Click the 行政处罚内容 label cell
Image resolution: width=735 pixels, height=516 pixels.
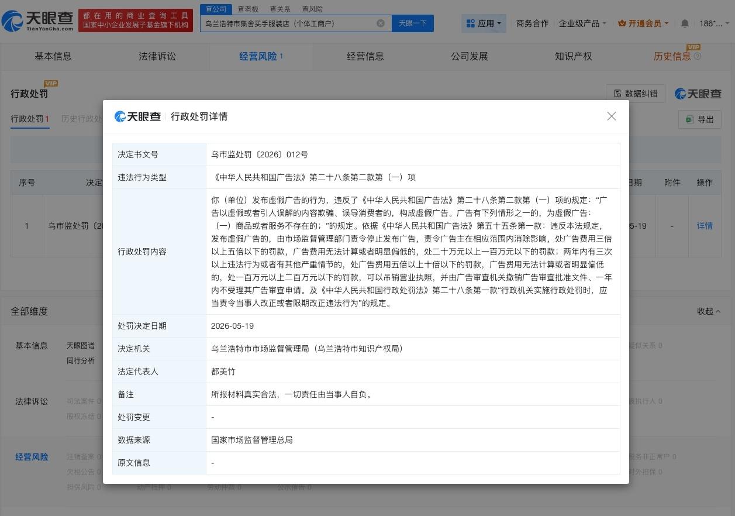tap(159, 252)
